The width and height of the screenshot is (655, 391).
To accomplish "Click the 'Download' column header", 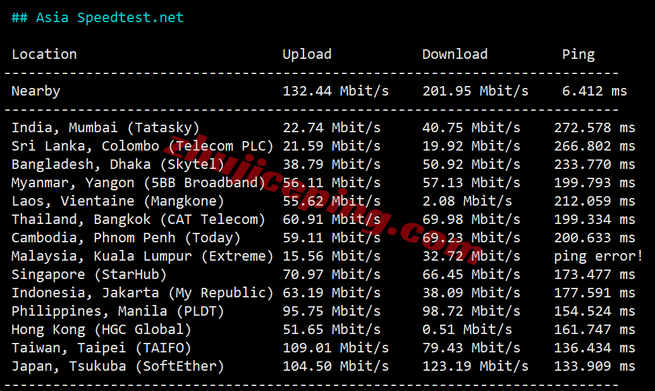I will [455, 54].
